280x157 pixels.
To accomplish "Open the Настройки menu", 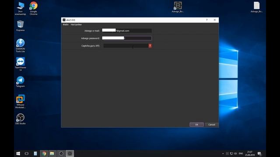I will pyautogui.click(x=76, y=24).
